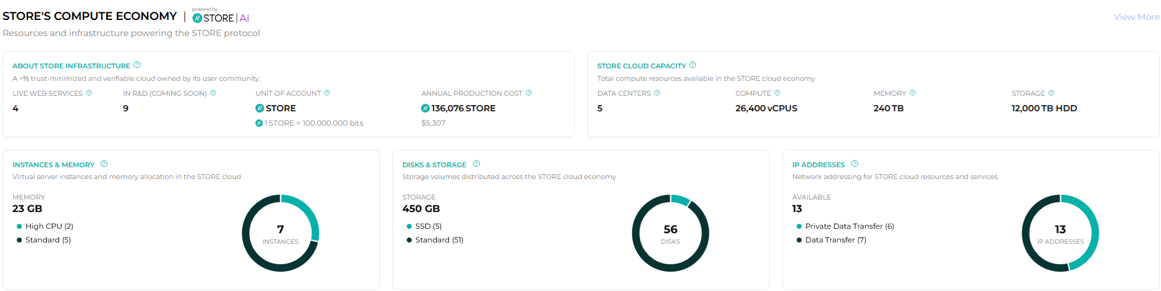Screen dimensions: 1161x291
Task: Open Unit of Account info icon
Action: pyautogui.click(x=327, y=93)
